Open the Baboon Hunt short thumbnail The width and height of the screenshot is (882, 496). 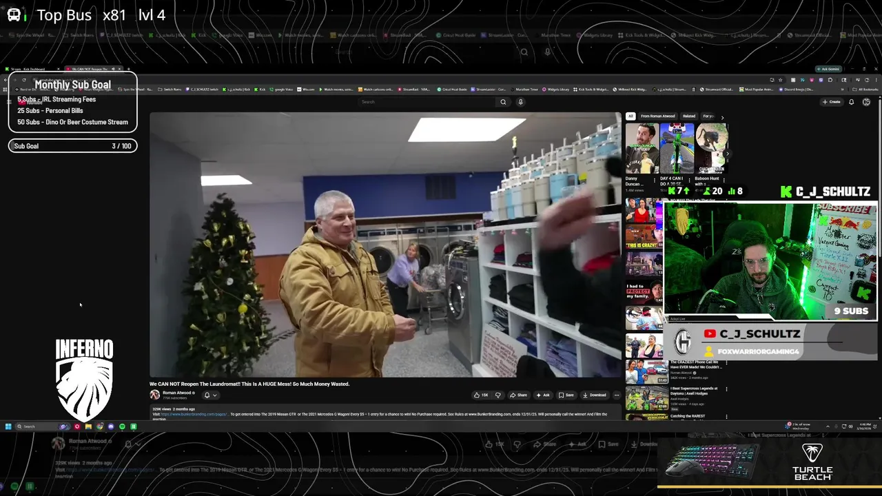[711, 148]
